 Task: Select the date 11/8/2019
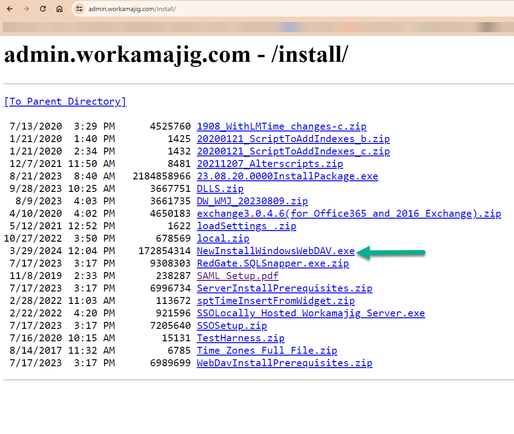[x=36, y=276]
